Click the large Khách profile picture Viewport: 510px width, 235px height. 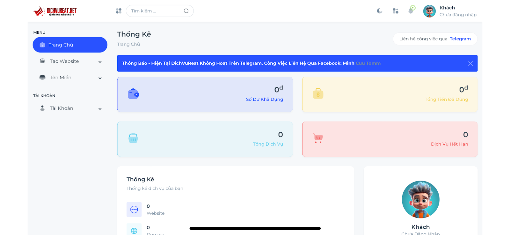click(420, 199)
